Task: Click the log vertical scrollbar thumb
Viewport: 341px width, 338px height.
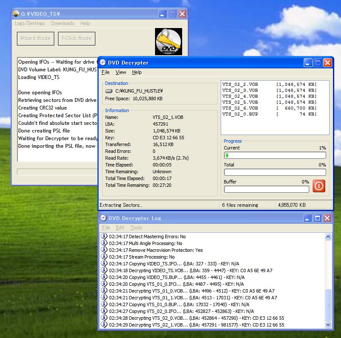Action: 328,305
